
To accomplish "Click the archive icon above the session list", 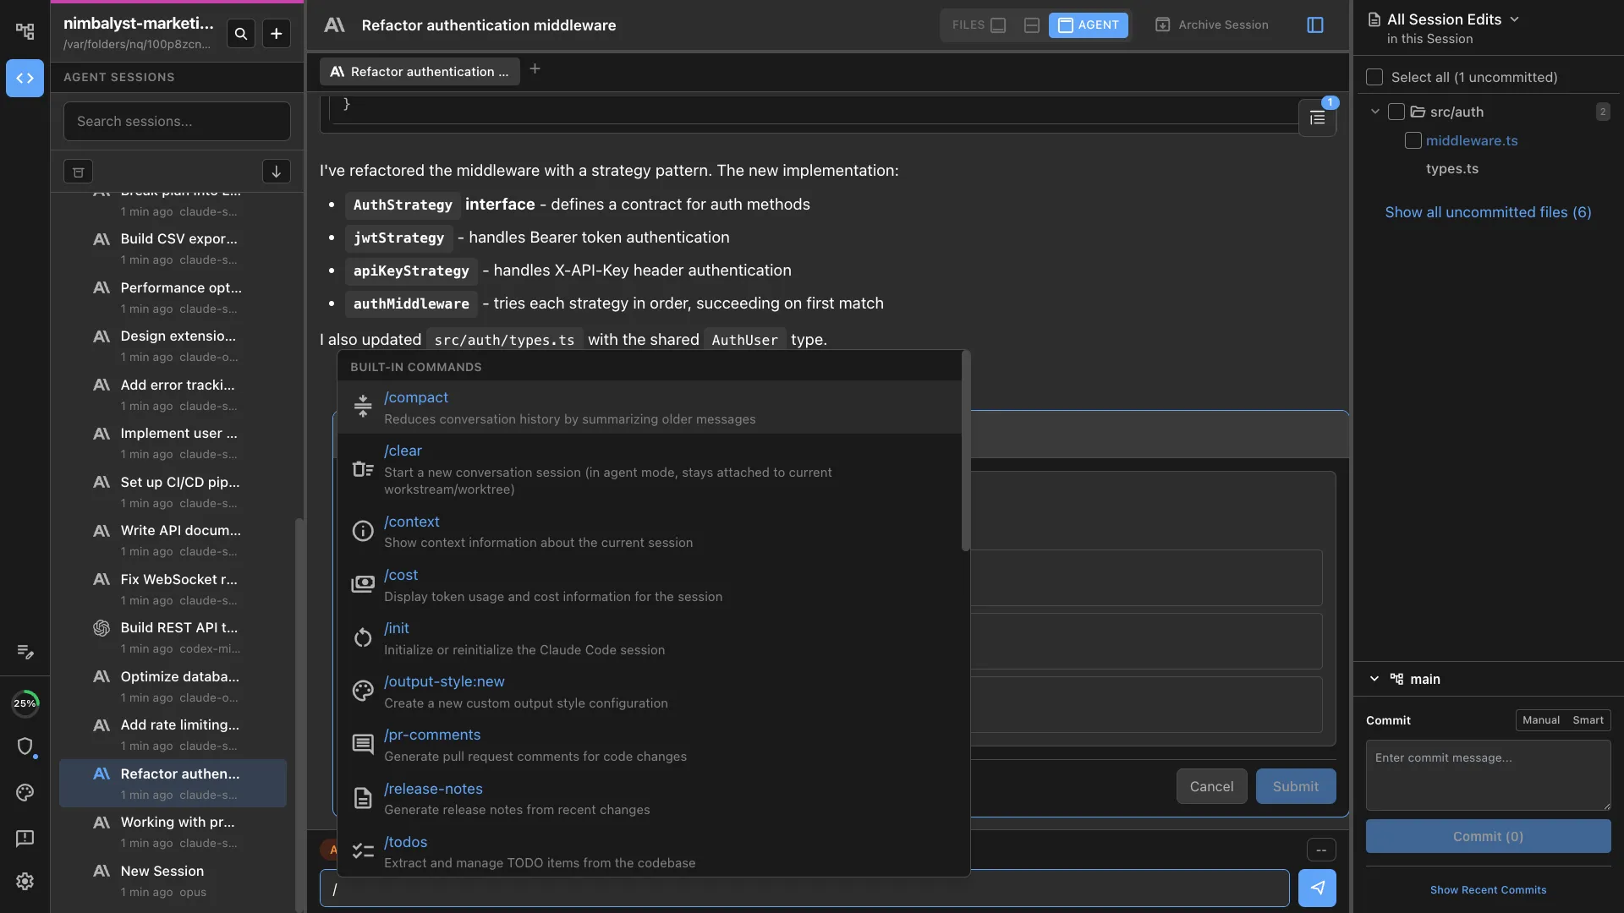I will tap(78, 172).
